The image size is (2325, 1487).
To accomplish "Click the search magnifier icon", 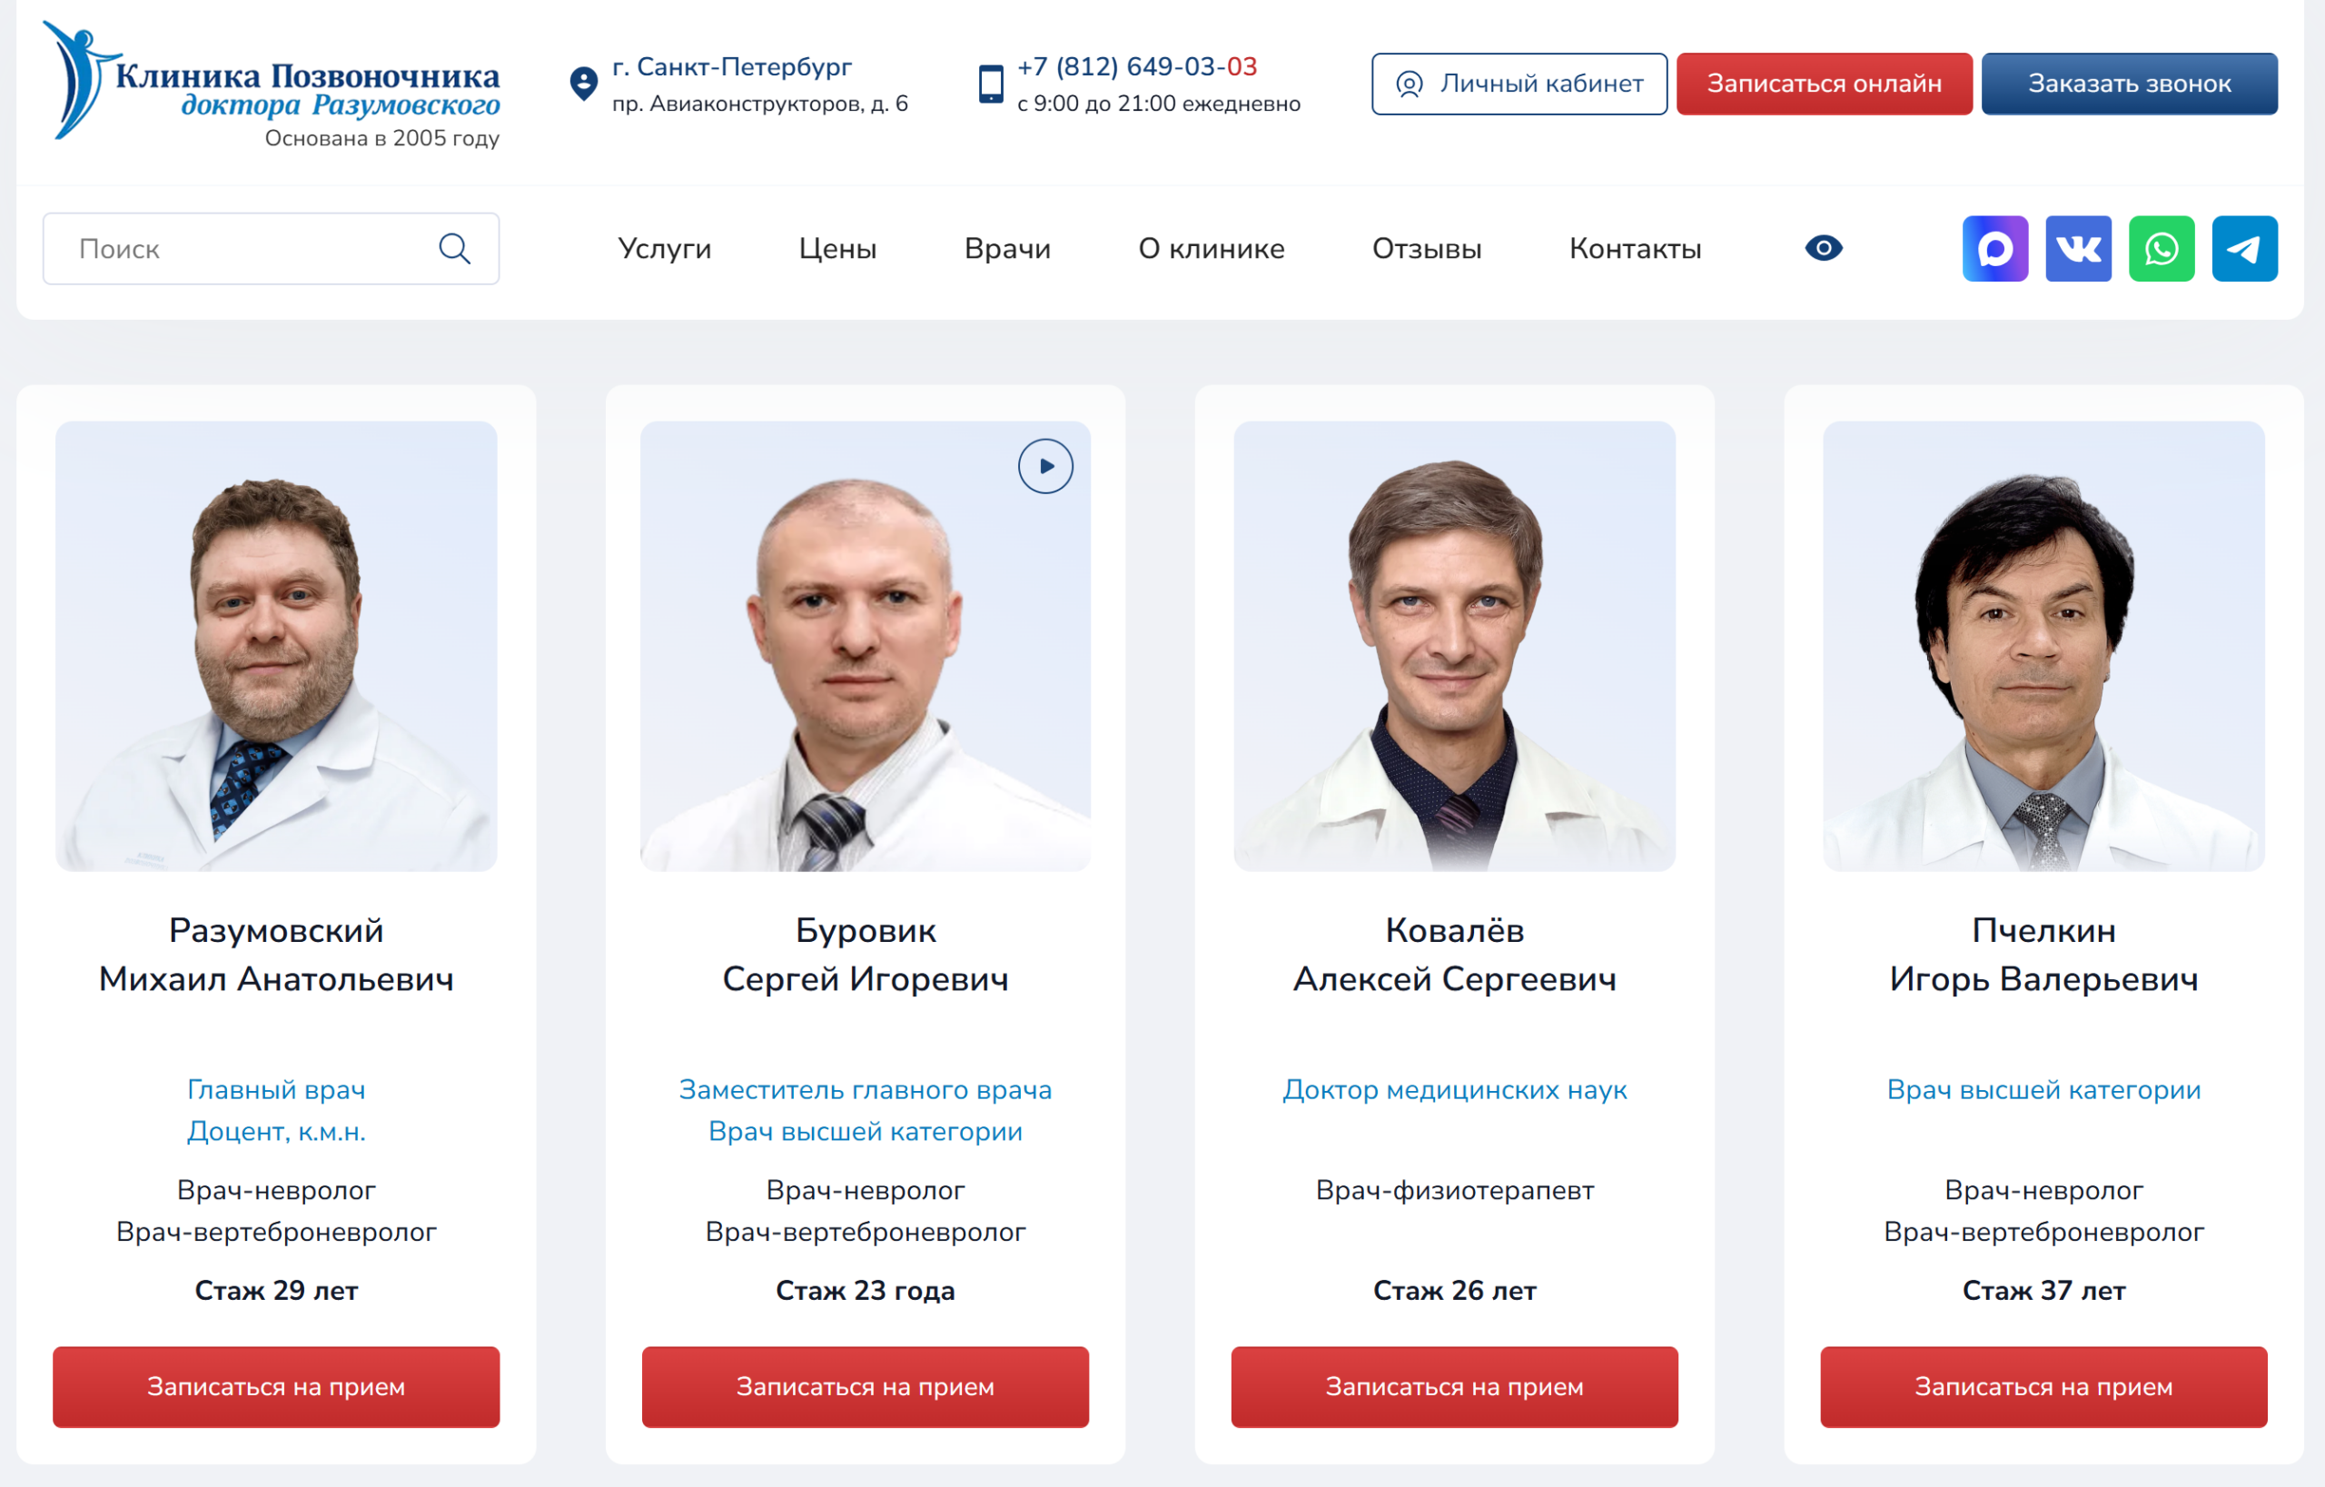I will tap(455, 248).
